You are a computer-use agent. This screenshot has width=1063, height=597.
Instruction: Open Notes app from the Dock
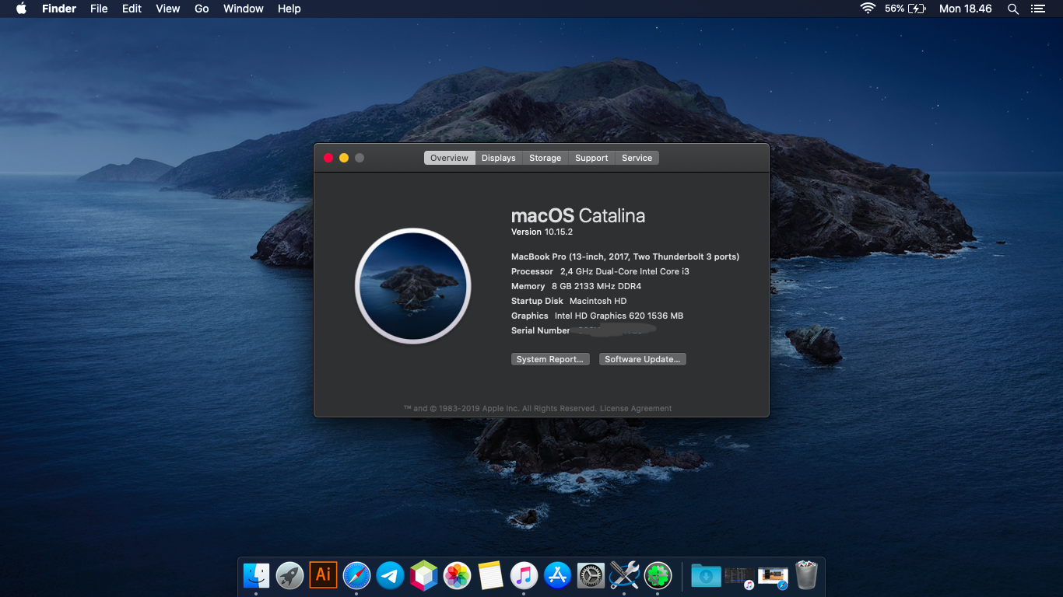point(490,575)
